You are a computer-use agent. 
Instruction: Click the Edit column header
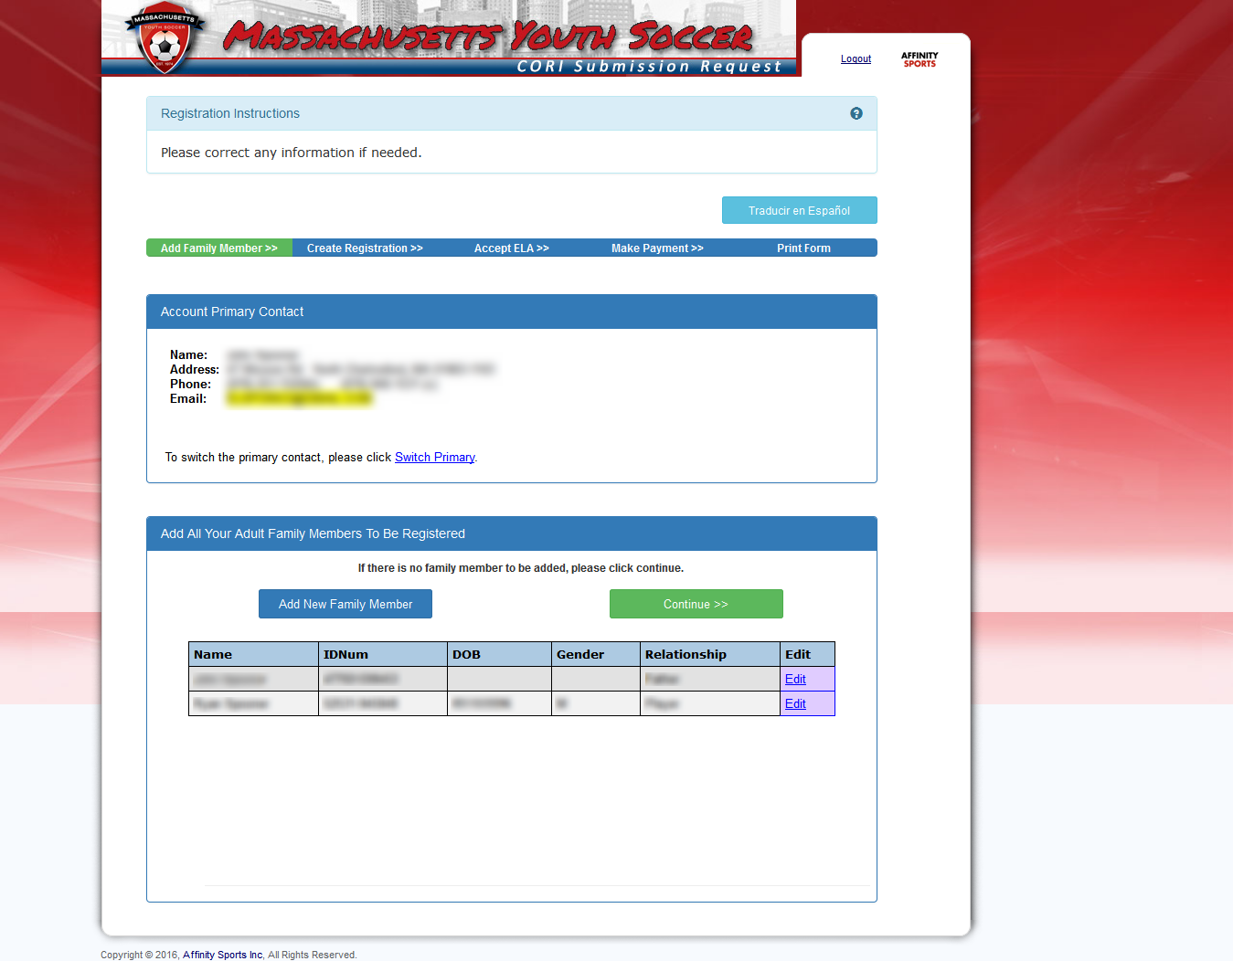[807, 654]
